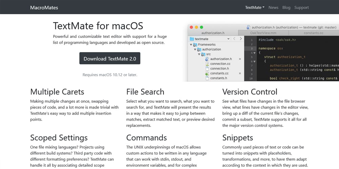Image resolution: width=339 pixels, height=169 pixels.
Task: Click the constants.cc file icon in tree
Action: pyautogui.click(x=207, y=73)
